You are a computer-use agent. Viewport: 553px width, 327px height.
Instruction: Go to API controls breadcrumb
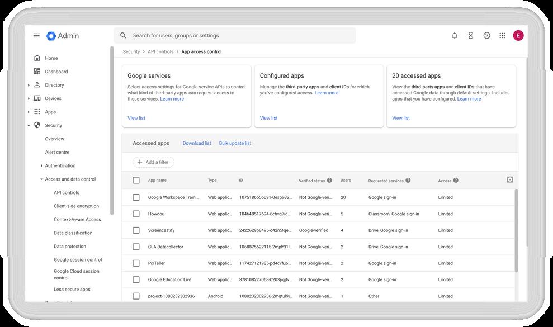click(160, 51)
